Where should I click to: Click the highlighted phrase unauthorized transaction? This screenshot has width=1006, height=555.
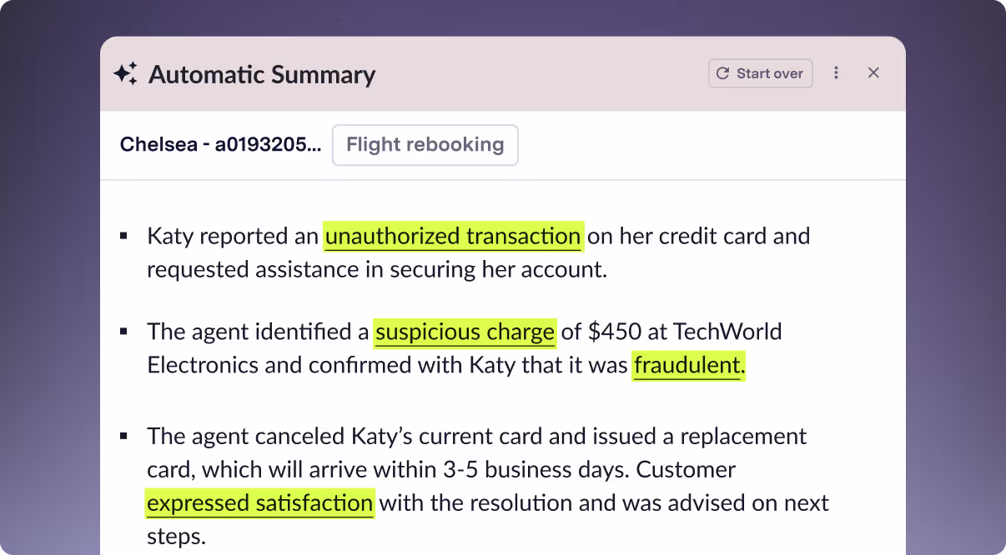452,236
